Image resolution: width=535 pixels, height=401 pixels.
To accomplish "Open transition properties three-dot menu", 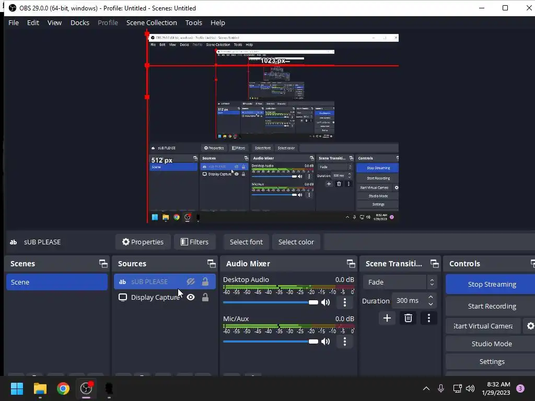I will 429,318.
